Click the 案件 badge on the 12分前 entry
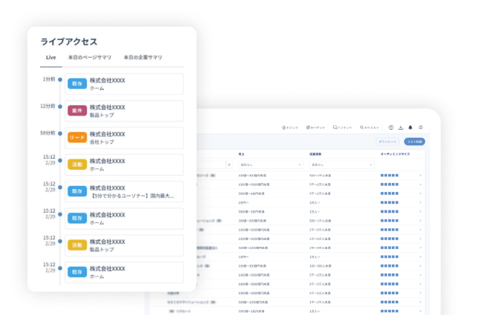 click(77, 110)
